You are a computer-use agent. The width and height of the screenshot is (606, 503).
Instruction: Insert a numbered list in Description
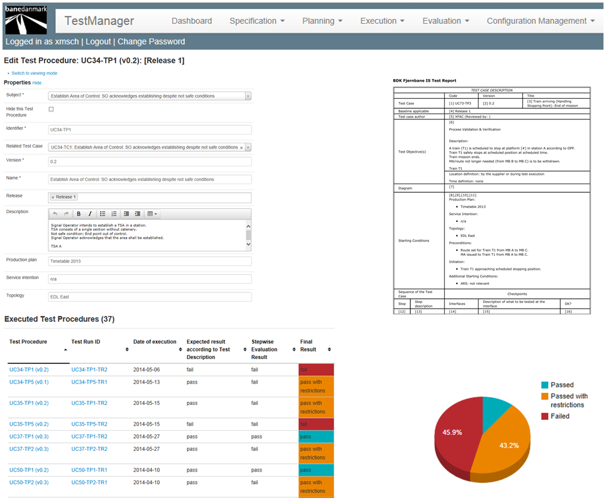coord(114,214)
